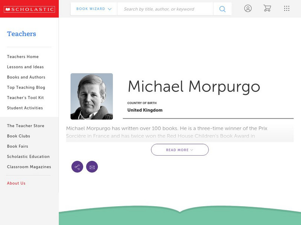
Task: Open Student Activities
Action: (x=25, y=108)
